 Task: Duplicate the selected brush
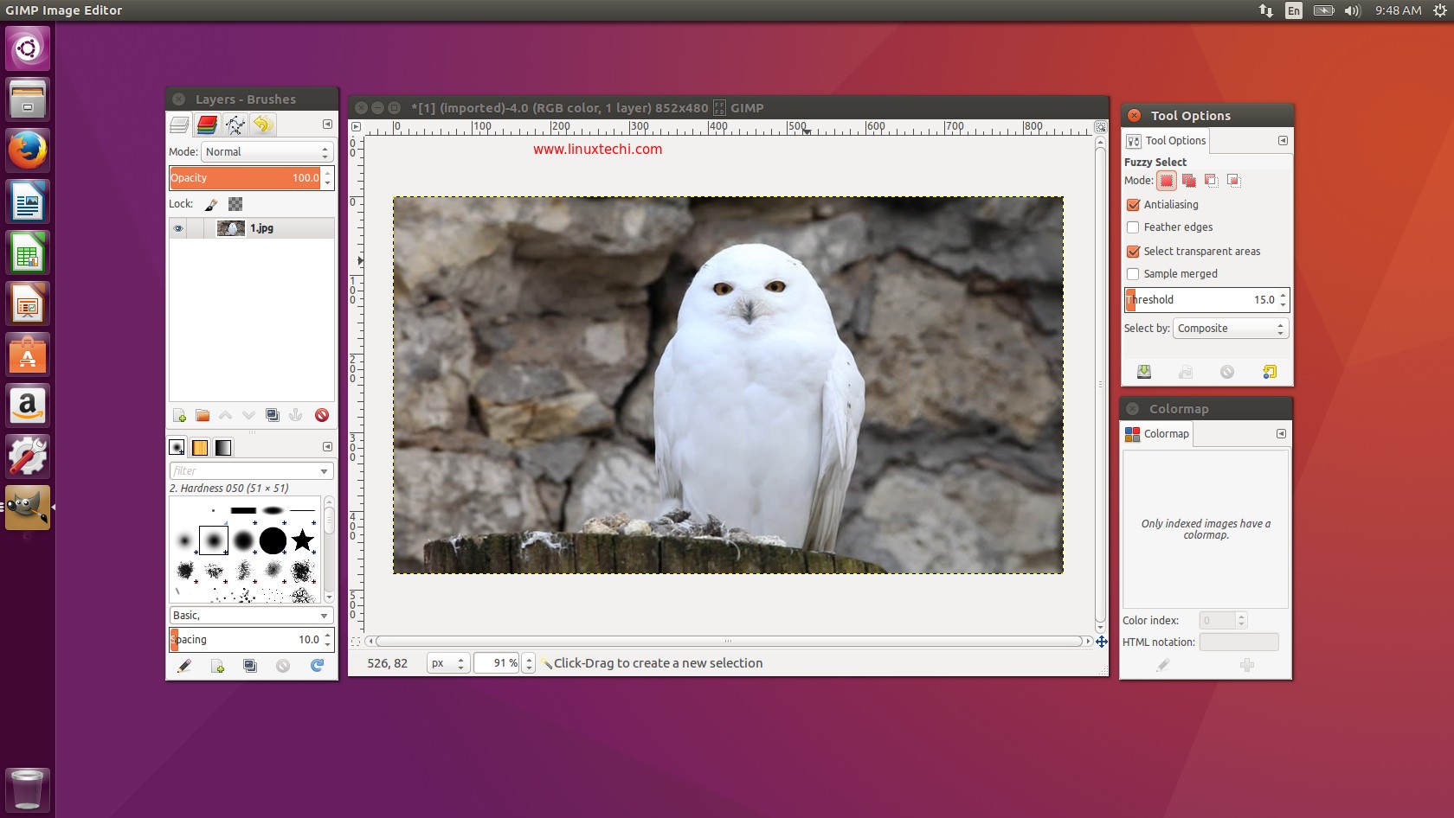pos(250,666)
